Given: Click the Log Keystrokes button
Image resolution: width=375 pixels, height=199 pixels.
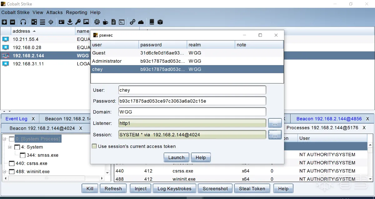Looking at the screenshot, I should 175,188.
